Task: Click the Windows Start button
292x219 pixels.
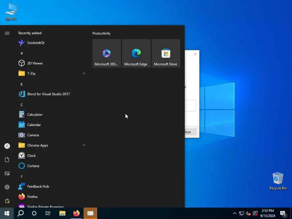Action: (7, 213)
